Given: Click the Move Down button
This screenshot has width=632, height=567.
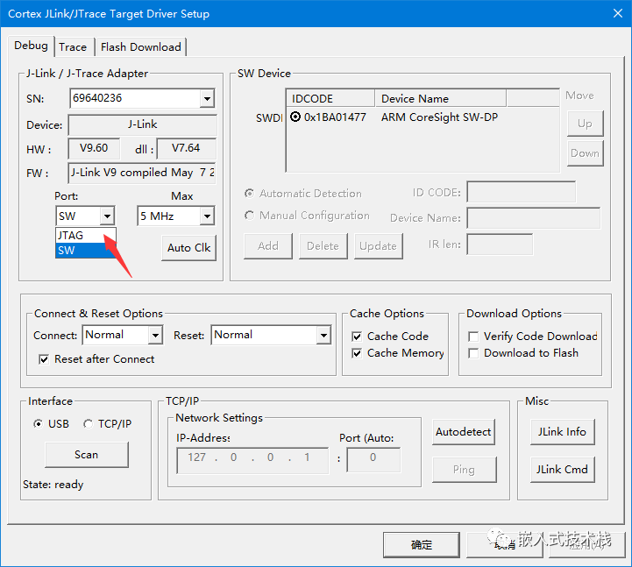Looking at the screenshot, I should pyautogui.click(x=585, y=153).
